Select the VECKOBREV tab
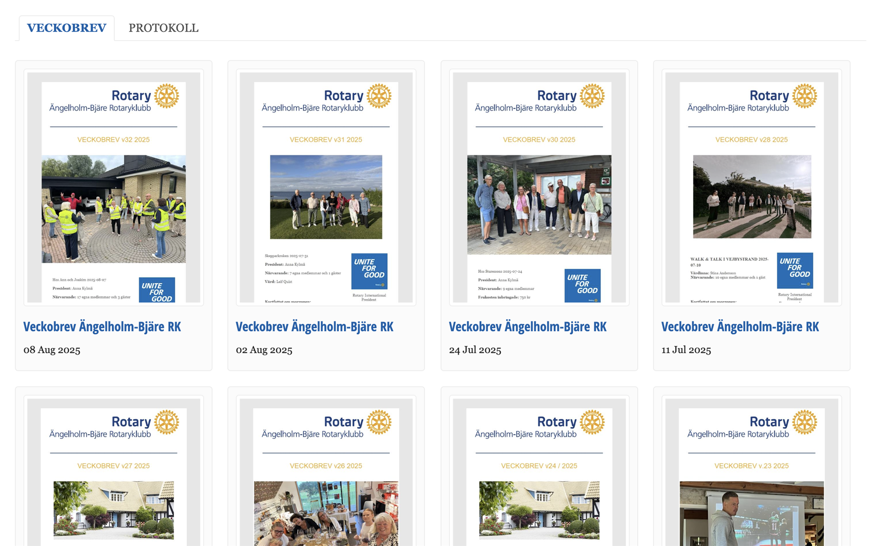The width and height of the screenshot is (882, 546). pos(66,28)
